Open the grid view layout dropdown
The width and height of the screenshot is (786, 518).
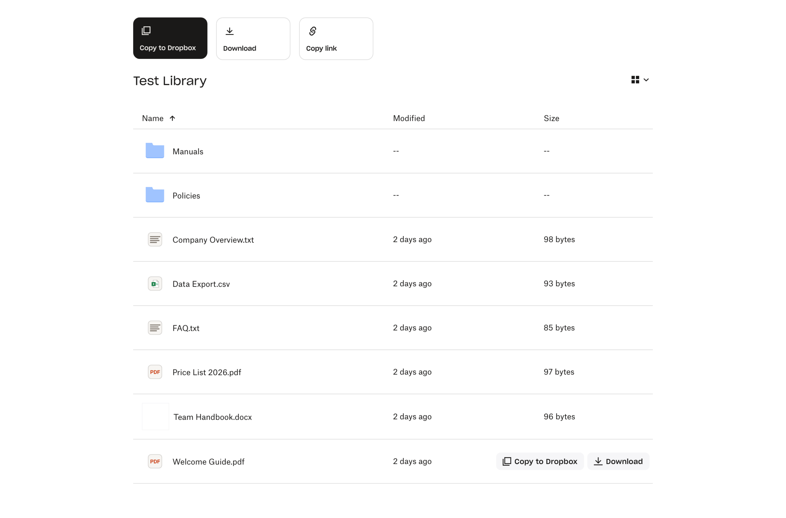click(x=640, y=80)
